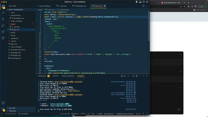Screen dimensions: 208x117
Task: Open the Customize Layout icon
Action: (x=147, y=2)
